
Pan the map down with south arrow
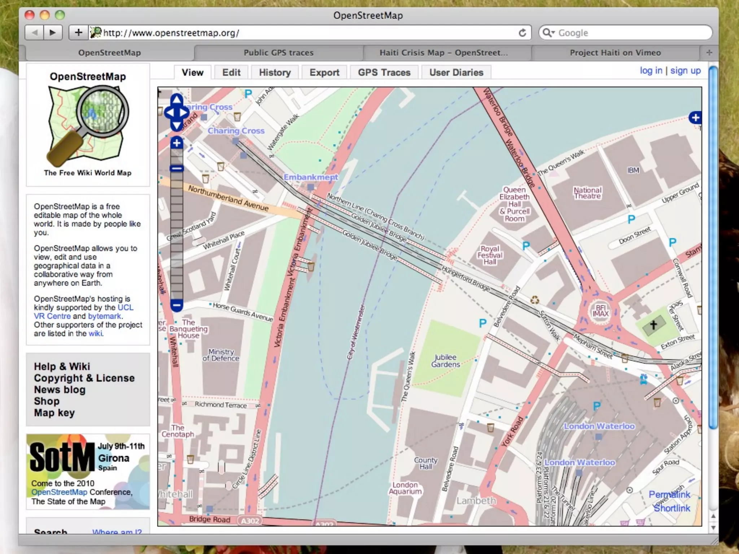(x=176, y=126)
